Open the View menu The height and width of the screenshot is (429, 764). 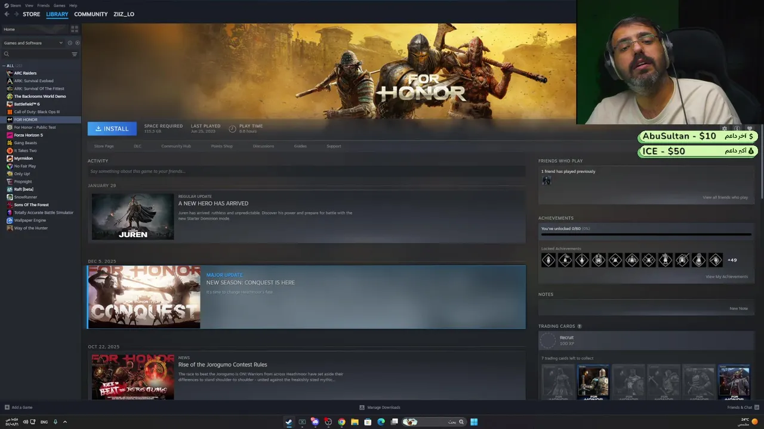pyautogui.click(x=29, y=5)
